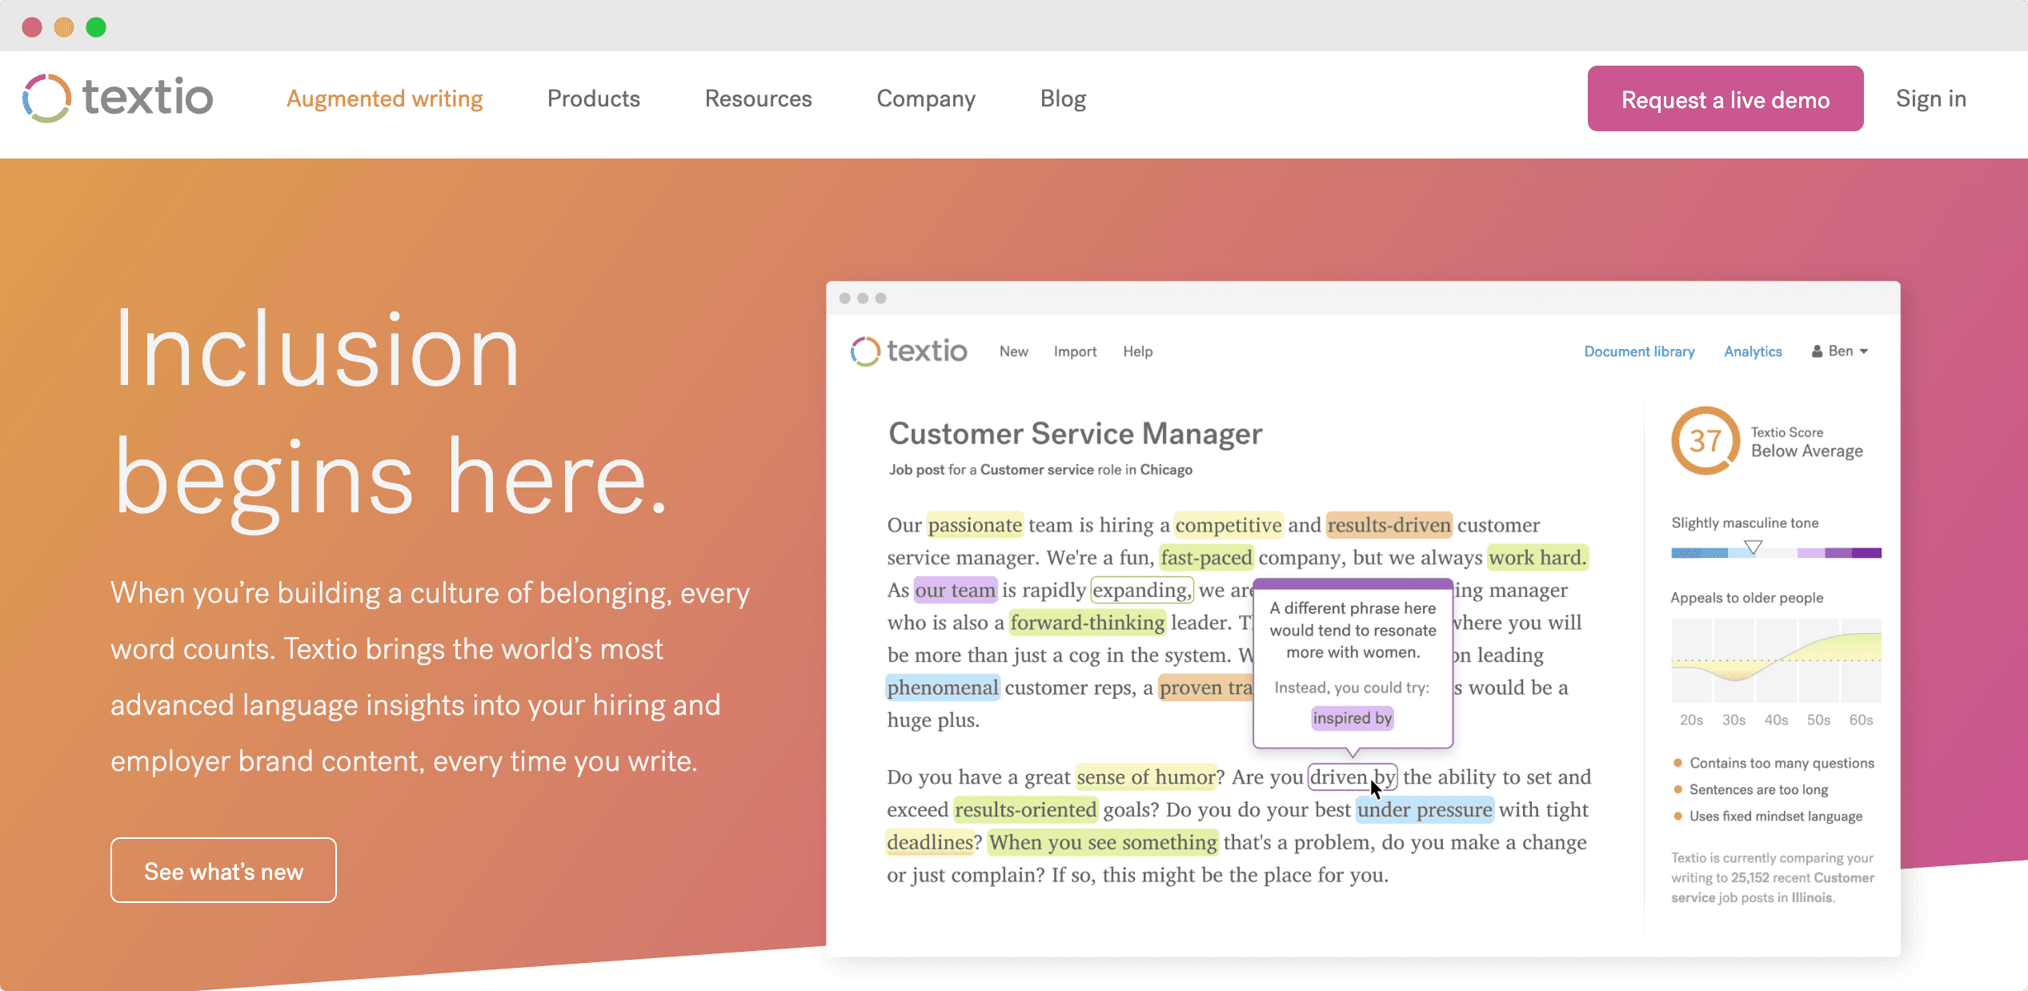2028x991 pixels.
Task: Click the Import icon
Action: click(1073, 351)
